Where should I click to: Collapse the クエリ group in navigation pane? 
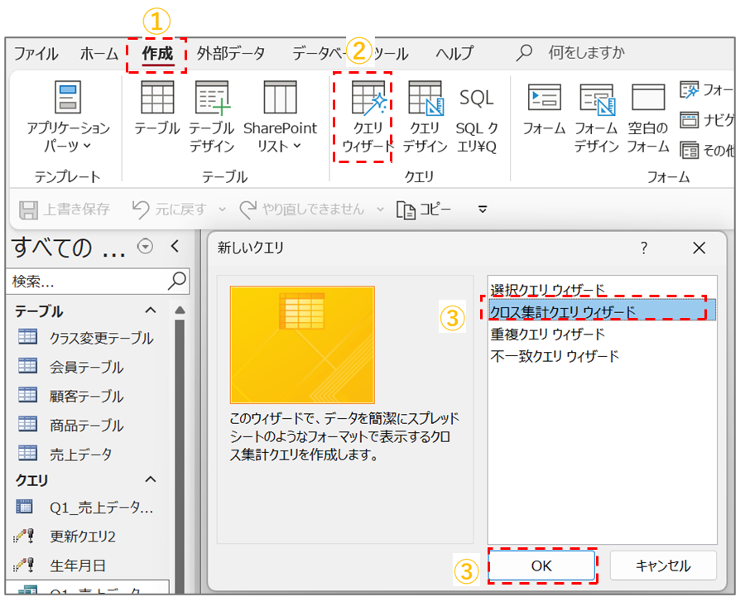tap(151, 480)
